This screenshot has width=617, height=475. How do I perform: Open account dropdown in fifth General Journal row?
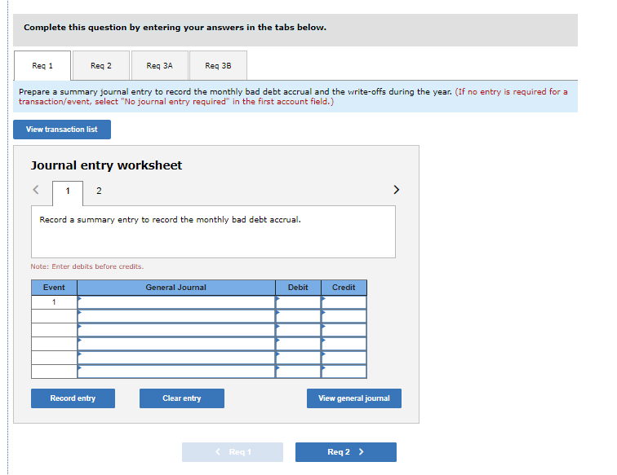176,358
